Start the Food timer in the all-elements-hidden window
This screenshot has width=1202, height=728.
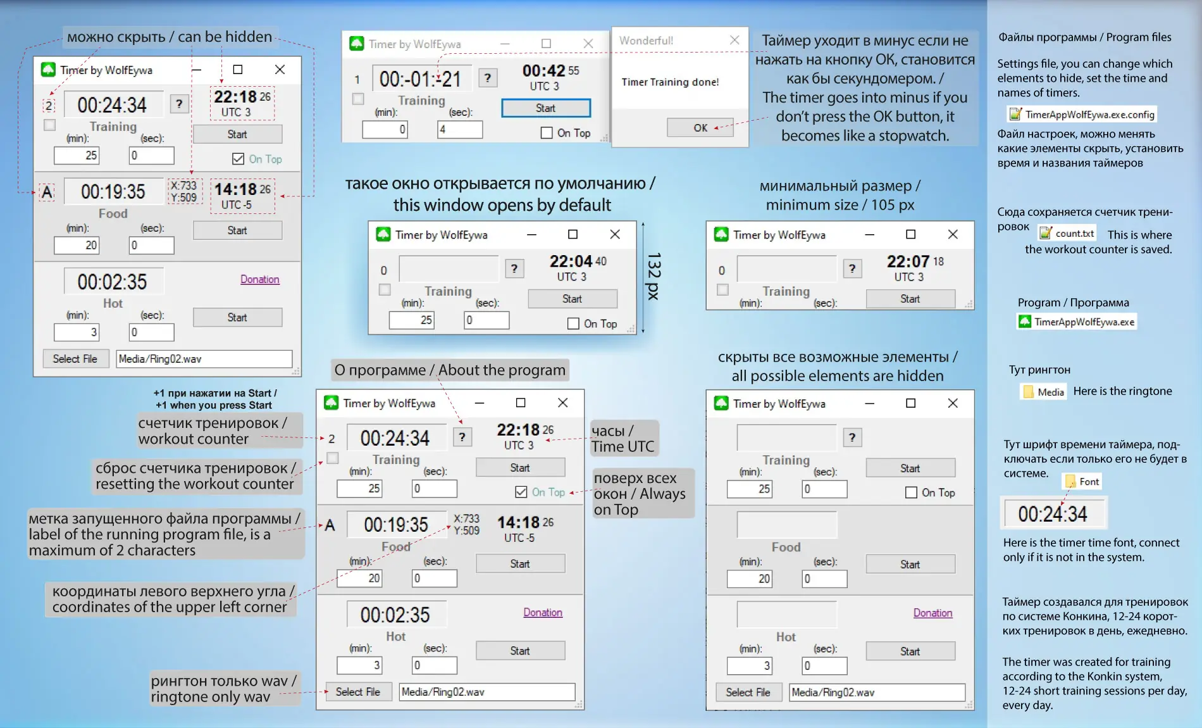pos(910,565)
